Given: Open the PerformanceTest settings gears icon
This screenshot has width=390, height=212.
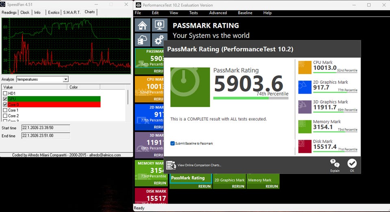Looking at the screenshot, I should point(159,40).
